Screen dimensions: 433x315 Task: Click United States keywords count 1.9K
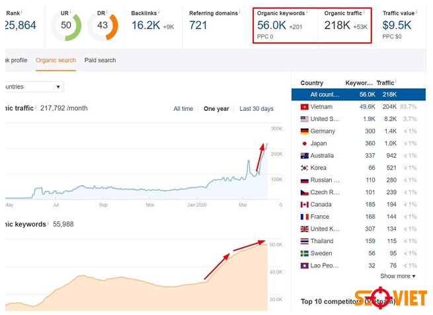click(x=369, y=119)
